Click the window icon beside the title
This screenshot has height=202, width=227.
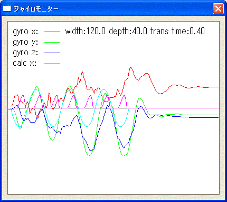[7, 8]
